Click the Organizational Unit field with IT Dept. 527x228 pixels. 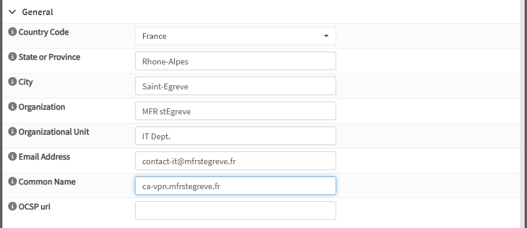point(235,136)
